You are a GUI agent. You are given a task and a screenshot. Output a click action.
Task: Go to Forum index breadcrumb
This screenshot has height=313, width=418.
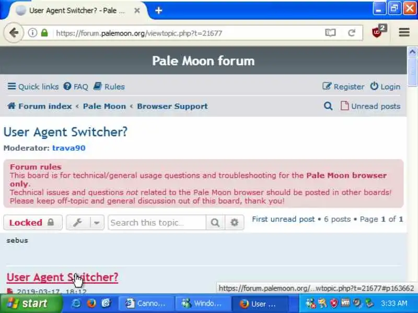coord(40,106)
